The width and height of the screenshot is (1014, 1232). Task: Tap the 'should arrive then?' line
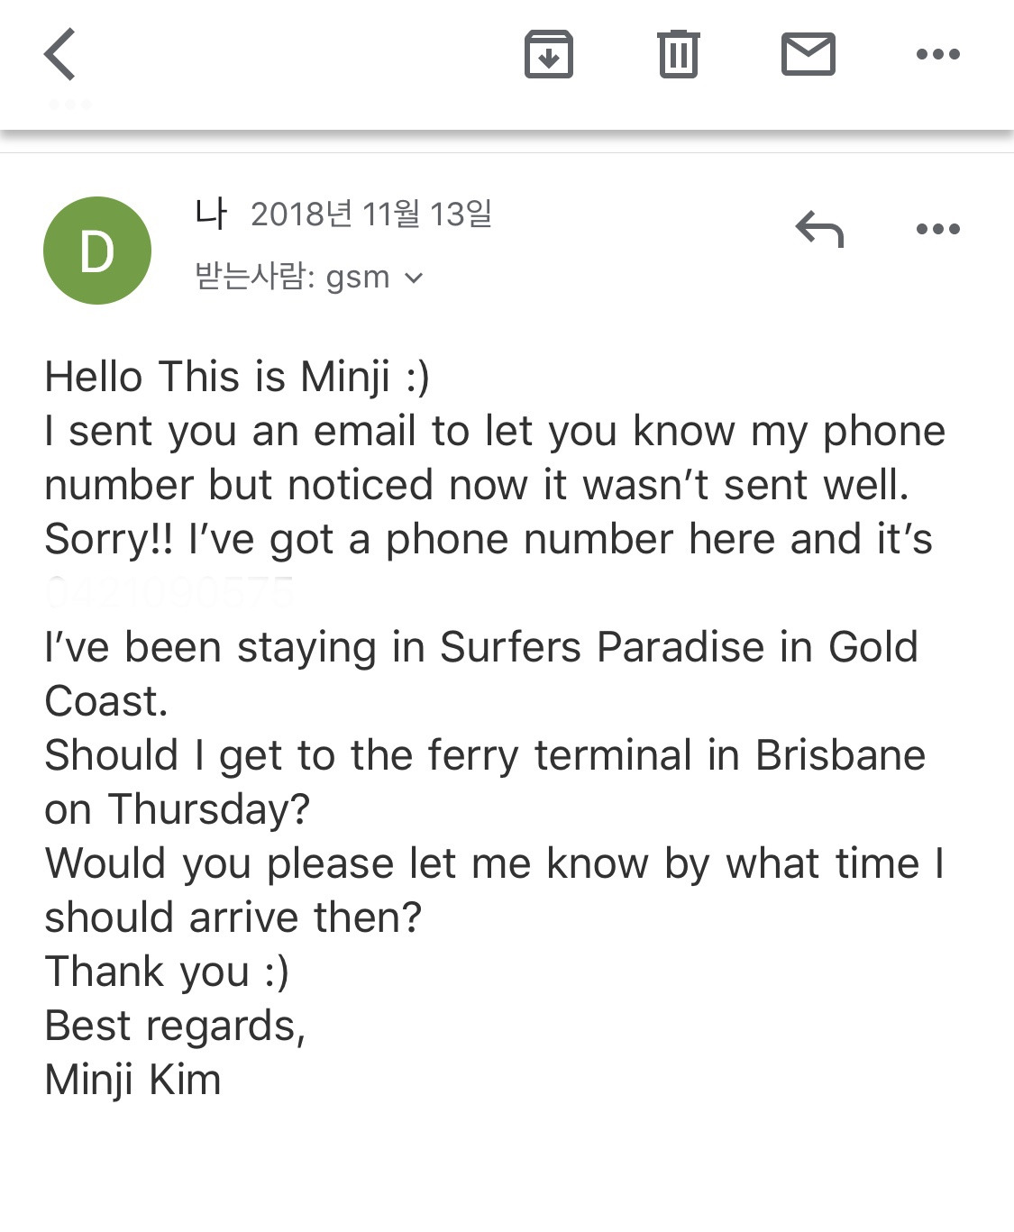(233, 917)
